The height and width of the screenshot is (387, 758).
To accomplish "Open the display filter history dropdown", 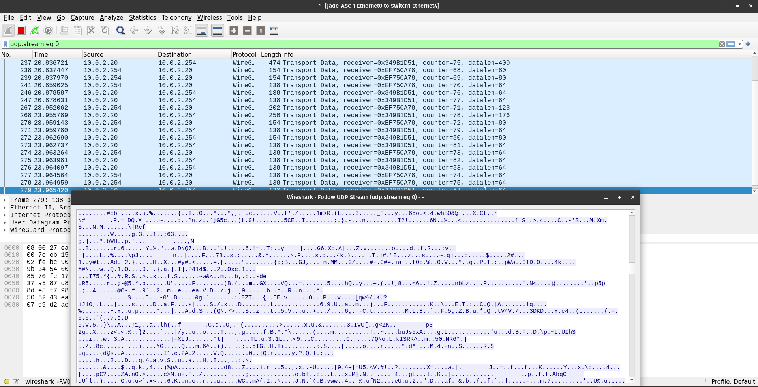I will [740, 44].
